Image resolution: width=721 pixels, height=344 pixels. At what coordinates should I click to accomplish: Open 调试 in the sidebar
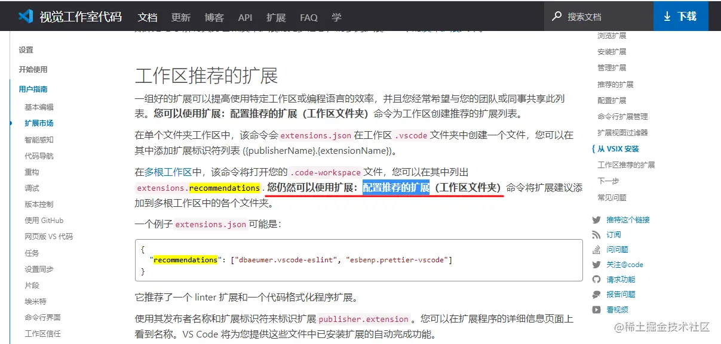click(x=32, y=188)
